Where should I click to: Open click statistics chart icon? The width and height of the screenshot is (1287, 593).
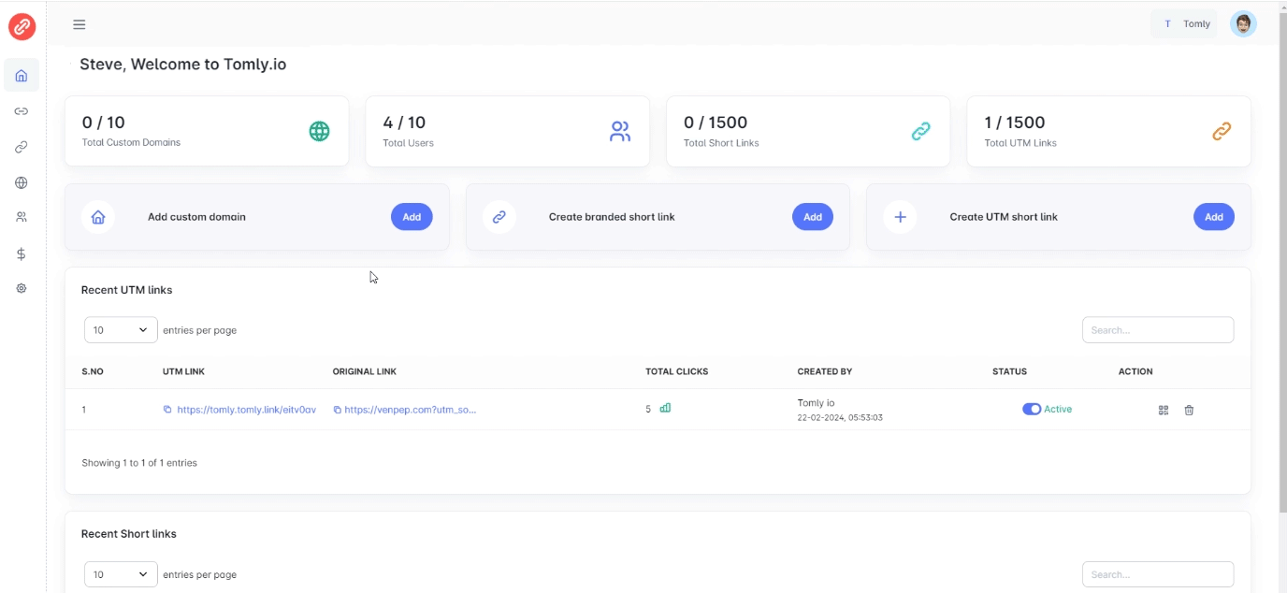(665, 408)
